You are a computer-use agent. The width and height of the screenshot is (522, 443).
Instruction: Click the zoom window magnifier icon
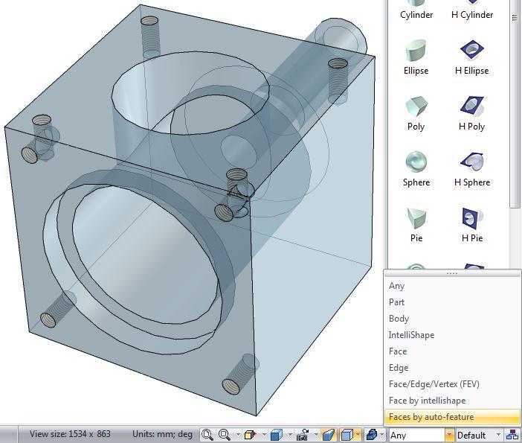(x=207, y=435)
